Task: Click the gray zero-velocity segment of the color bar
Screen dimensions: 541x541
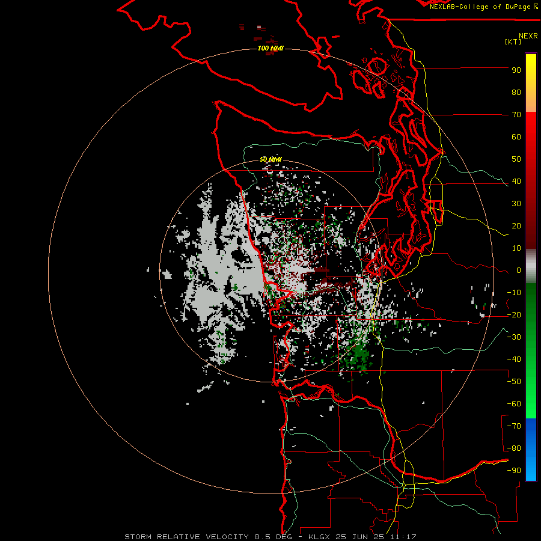Action: (531, 266)
